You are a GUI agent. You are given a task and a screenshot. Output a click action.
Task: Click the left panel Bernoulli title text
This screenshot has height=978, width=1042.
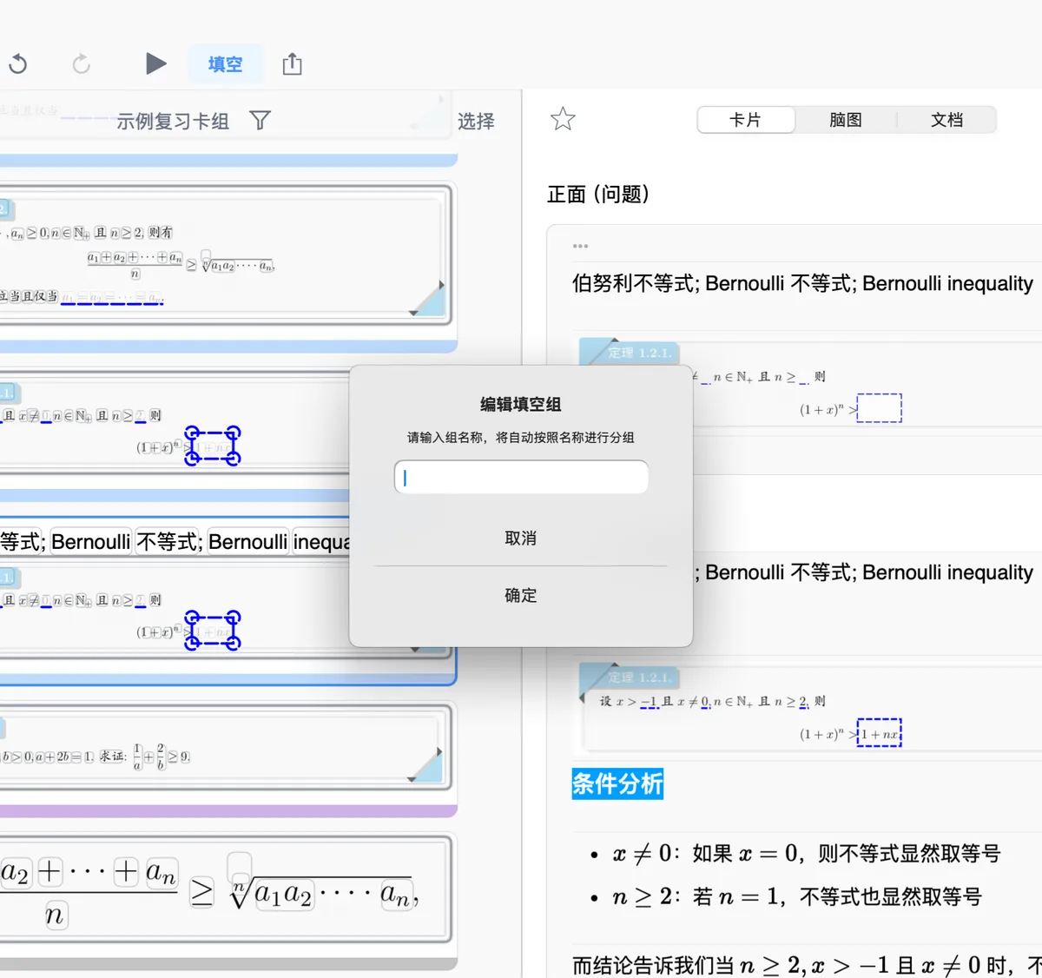[175, 542]
